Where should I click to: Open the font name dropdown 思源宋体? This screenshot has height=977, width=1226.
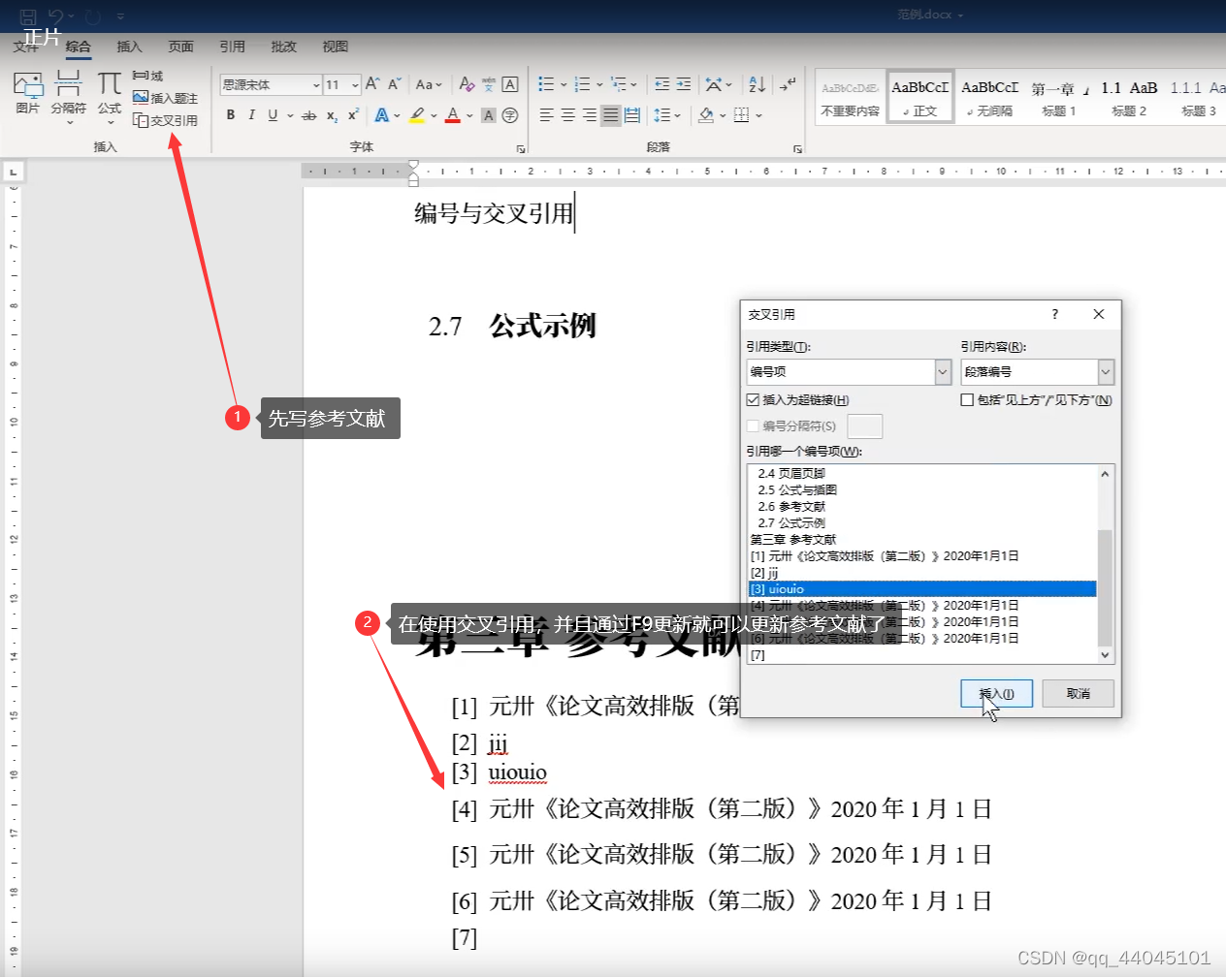316,85
